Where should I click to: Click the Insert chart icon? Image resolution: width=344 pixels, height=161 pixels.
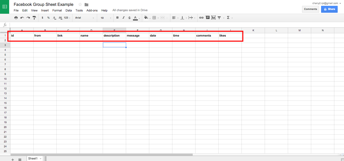(x=213, y=18)
